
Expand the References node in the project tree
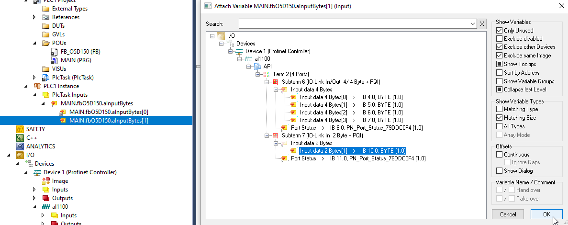click(x=34, y=17)
